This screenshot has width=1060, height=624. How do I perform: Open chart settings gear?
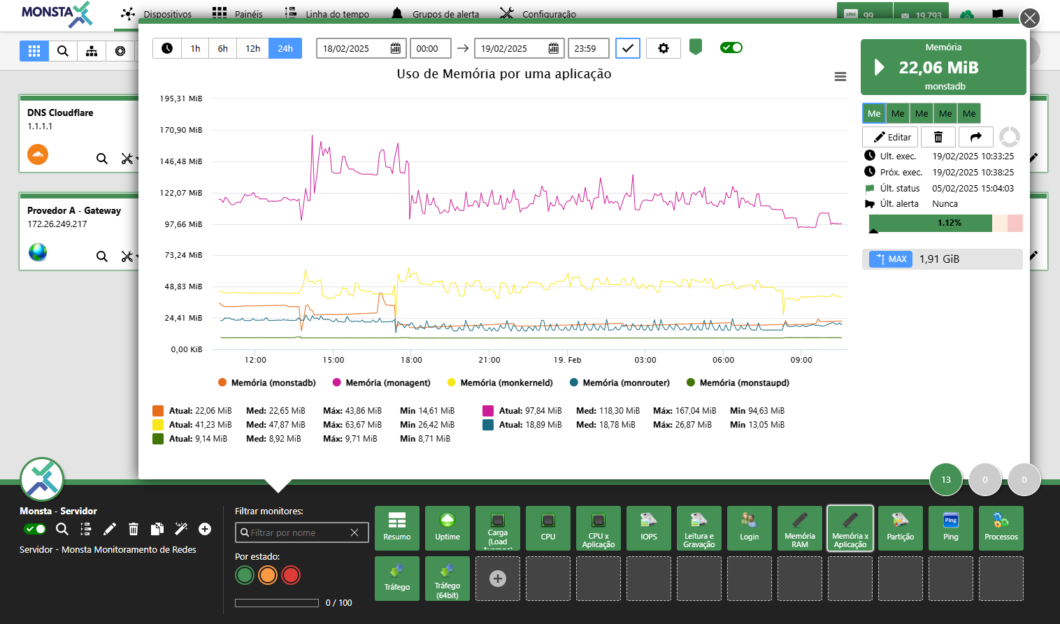pyautogui.click(x=664, y=48)
